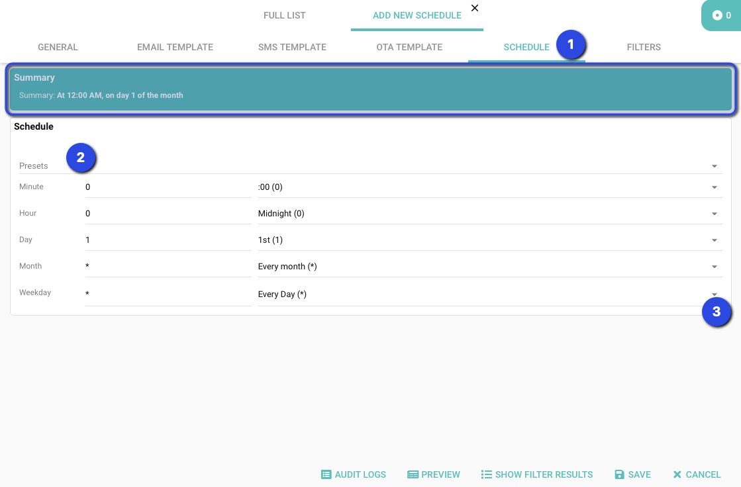Expand the Every month (*) dropdown
This screenshot has height=487, width=741.
(715, 267)
